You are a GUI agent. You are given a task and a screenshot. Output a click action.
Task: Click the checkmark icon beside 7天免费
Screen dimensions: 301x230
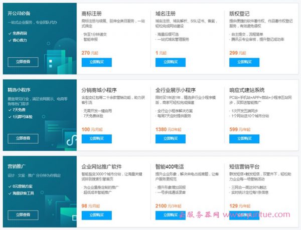[11, 109]
